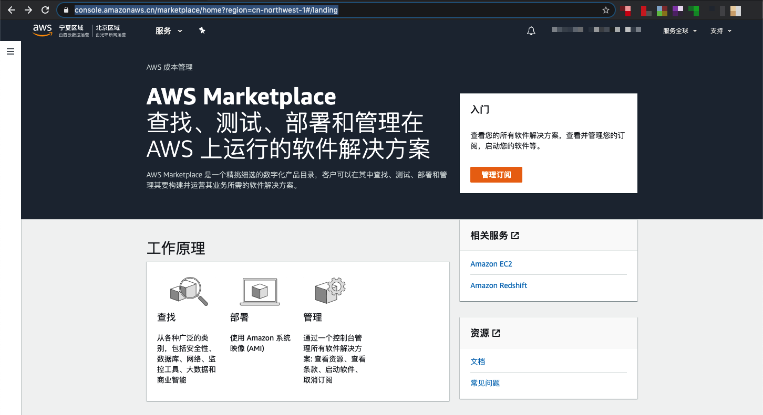
Task: Click the bookmark star in the address bar
Action: pos(605,9)
